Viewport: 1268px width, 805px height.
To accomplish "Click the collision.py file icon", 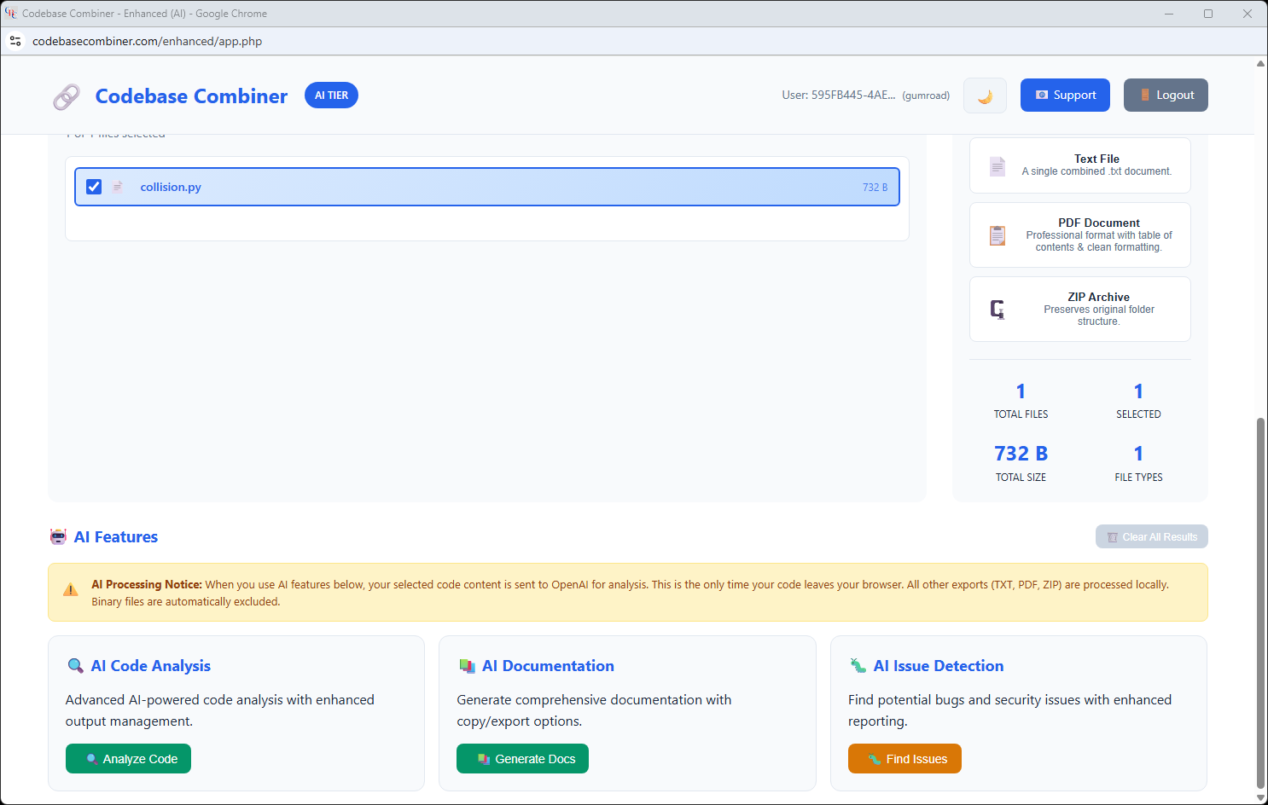I will pos(118,187).
